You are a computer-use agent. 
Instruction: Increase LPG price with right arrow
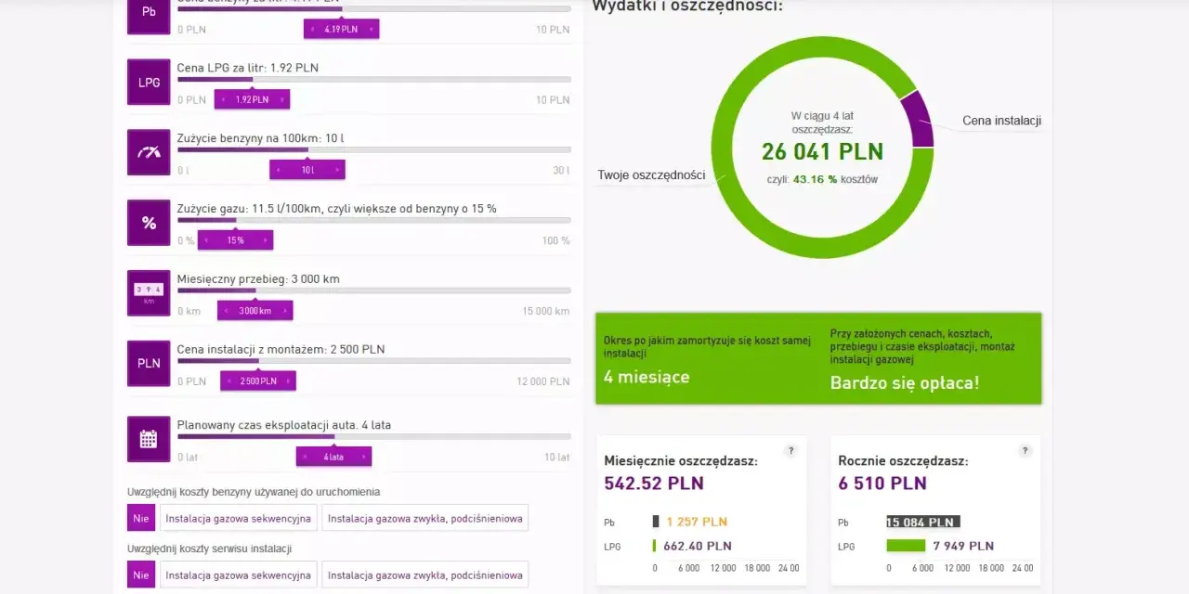click(282, 99)
